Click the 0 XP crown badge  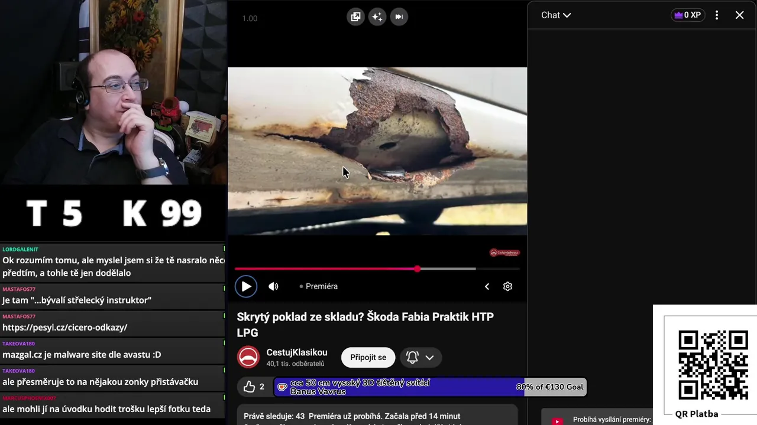tap(688, 15)
